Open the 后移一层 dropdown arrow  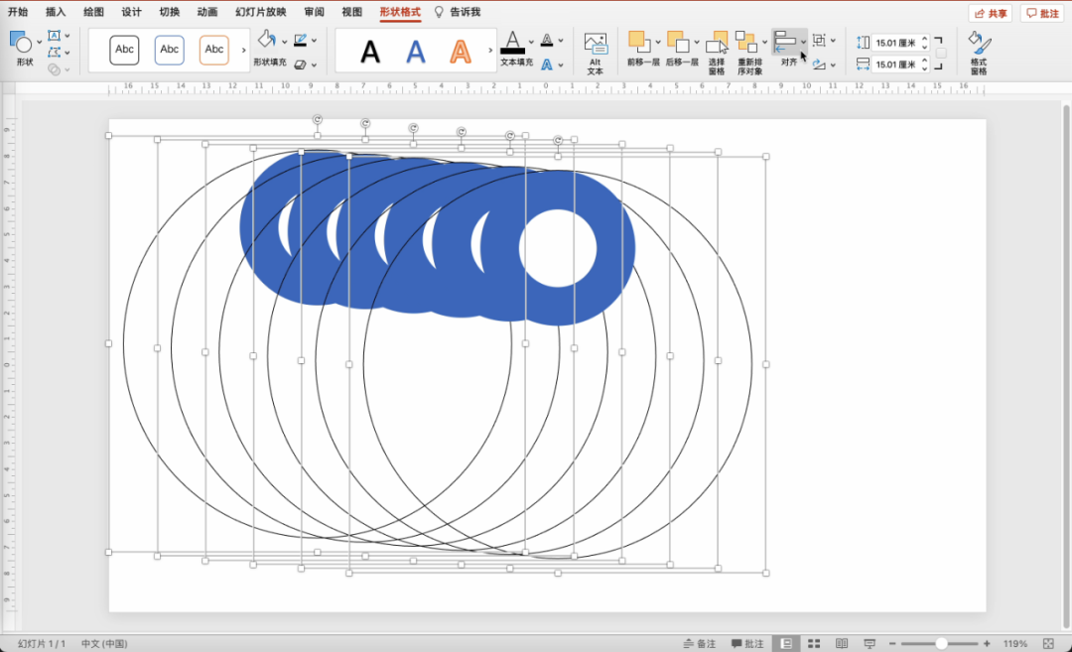(697, 43)
